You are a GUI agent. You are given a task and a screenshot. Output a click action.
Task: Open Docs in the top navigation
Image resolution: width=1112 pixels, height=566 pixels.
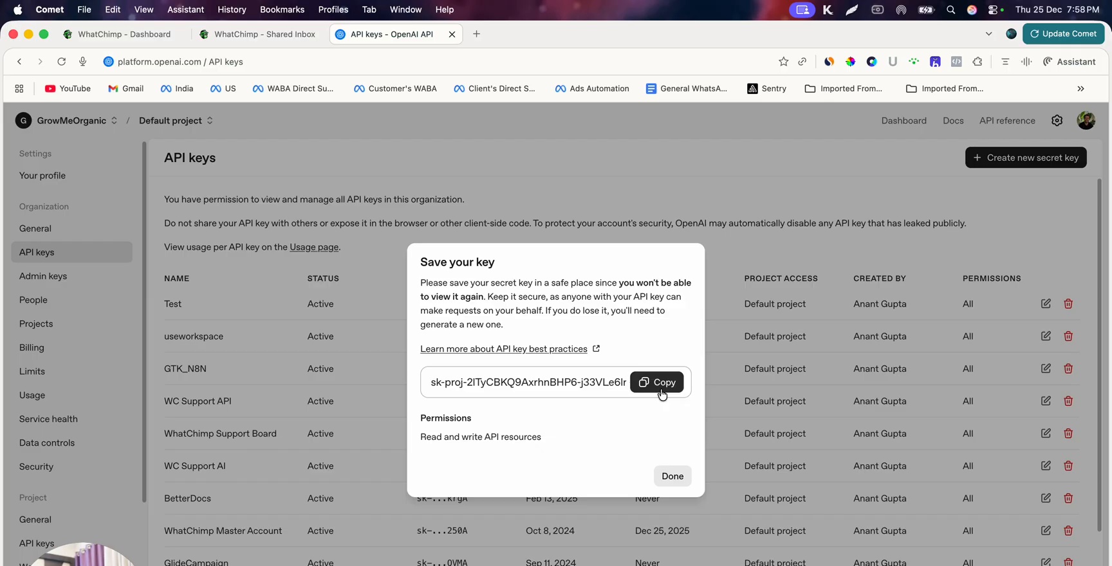click(x=953, y=120)
